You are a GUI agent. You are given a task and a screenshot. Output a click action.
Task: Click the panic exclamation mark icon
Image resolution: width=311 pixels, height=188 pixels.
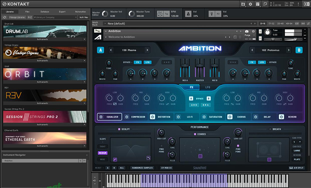click(x=298, y=4)
